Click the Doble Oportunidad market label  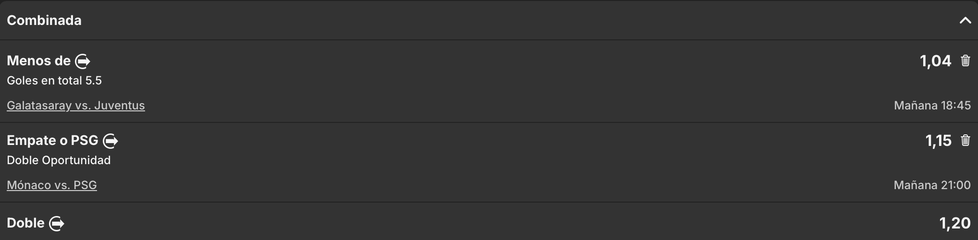(x=59, y=160)
